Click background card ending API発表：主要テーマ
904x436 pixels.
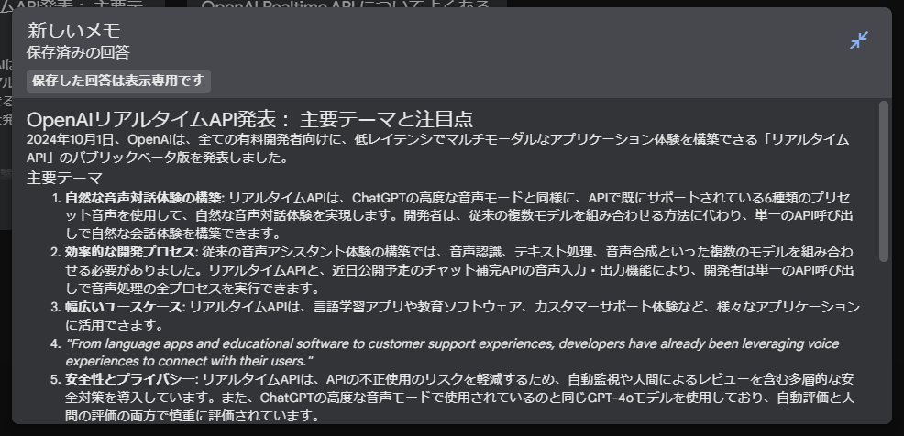click(x=83, y=4)
